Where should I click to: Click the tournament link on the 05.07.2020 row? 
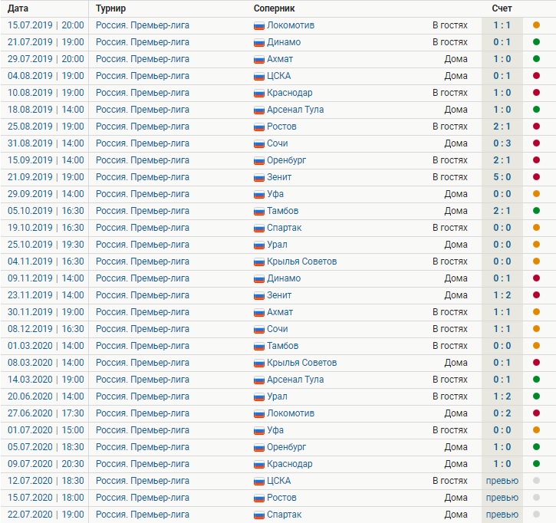pos(143,447)
